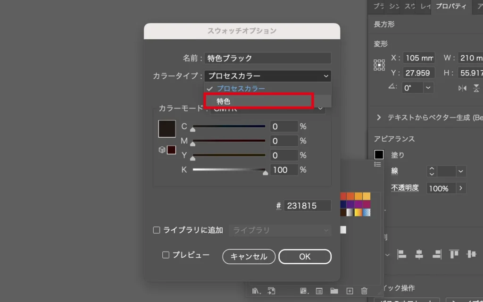Click the flip horizontal icon
This screenshot has width=483, height=302.
(462, 88)
